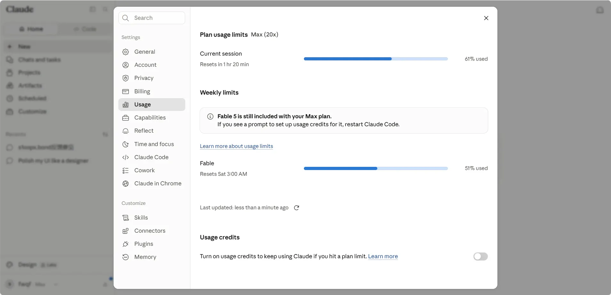Click the Skills icon under Customize

pos(126,218)
